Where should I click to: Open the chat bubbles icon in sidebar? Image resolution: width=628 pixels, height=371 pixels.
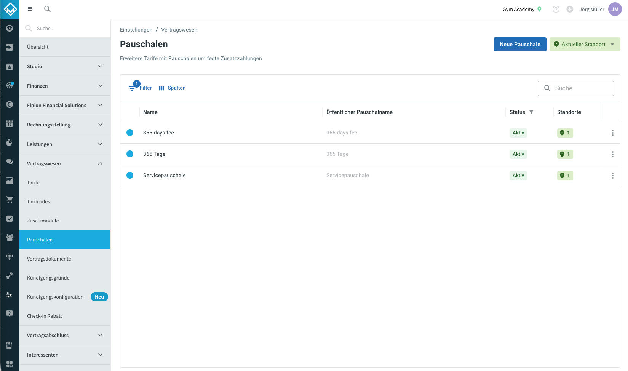(10, 162)
